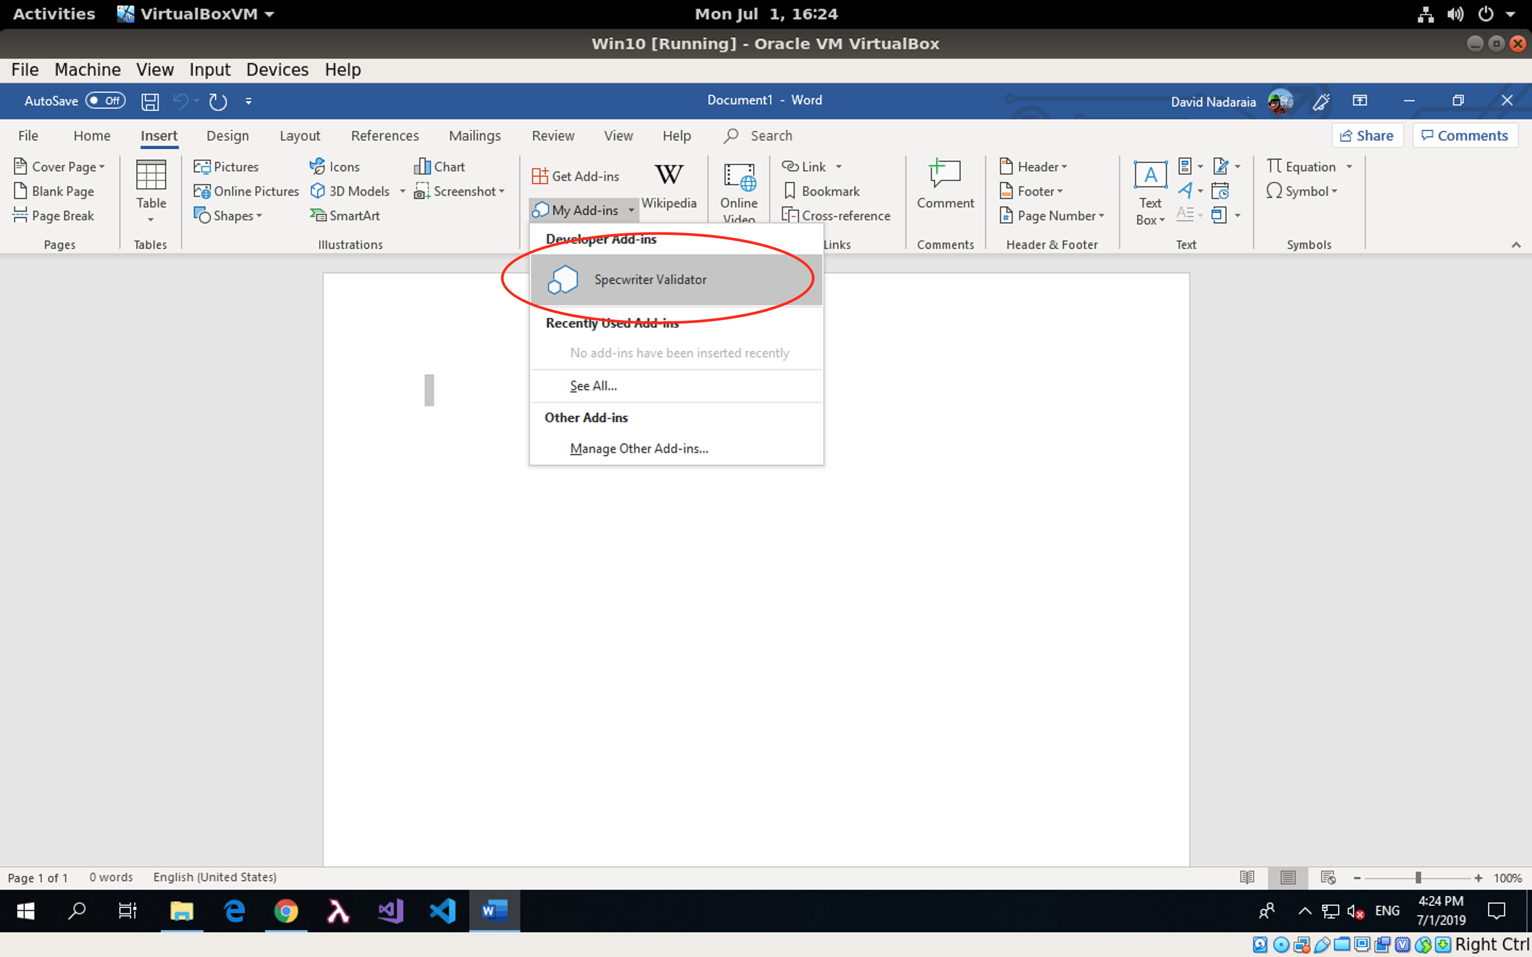Image resolution: width=1532 pixels, height=957 pixels.
Task: Adjust the zoom slider handle
Action: [x=1418, y=878]
